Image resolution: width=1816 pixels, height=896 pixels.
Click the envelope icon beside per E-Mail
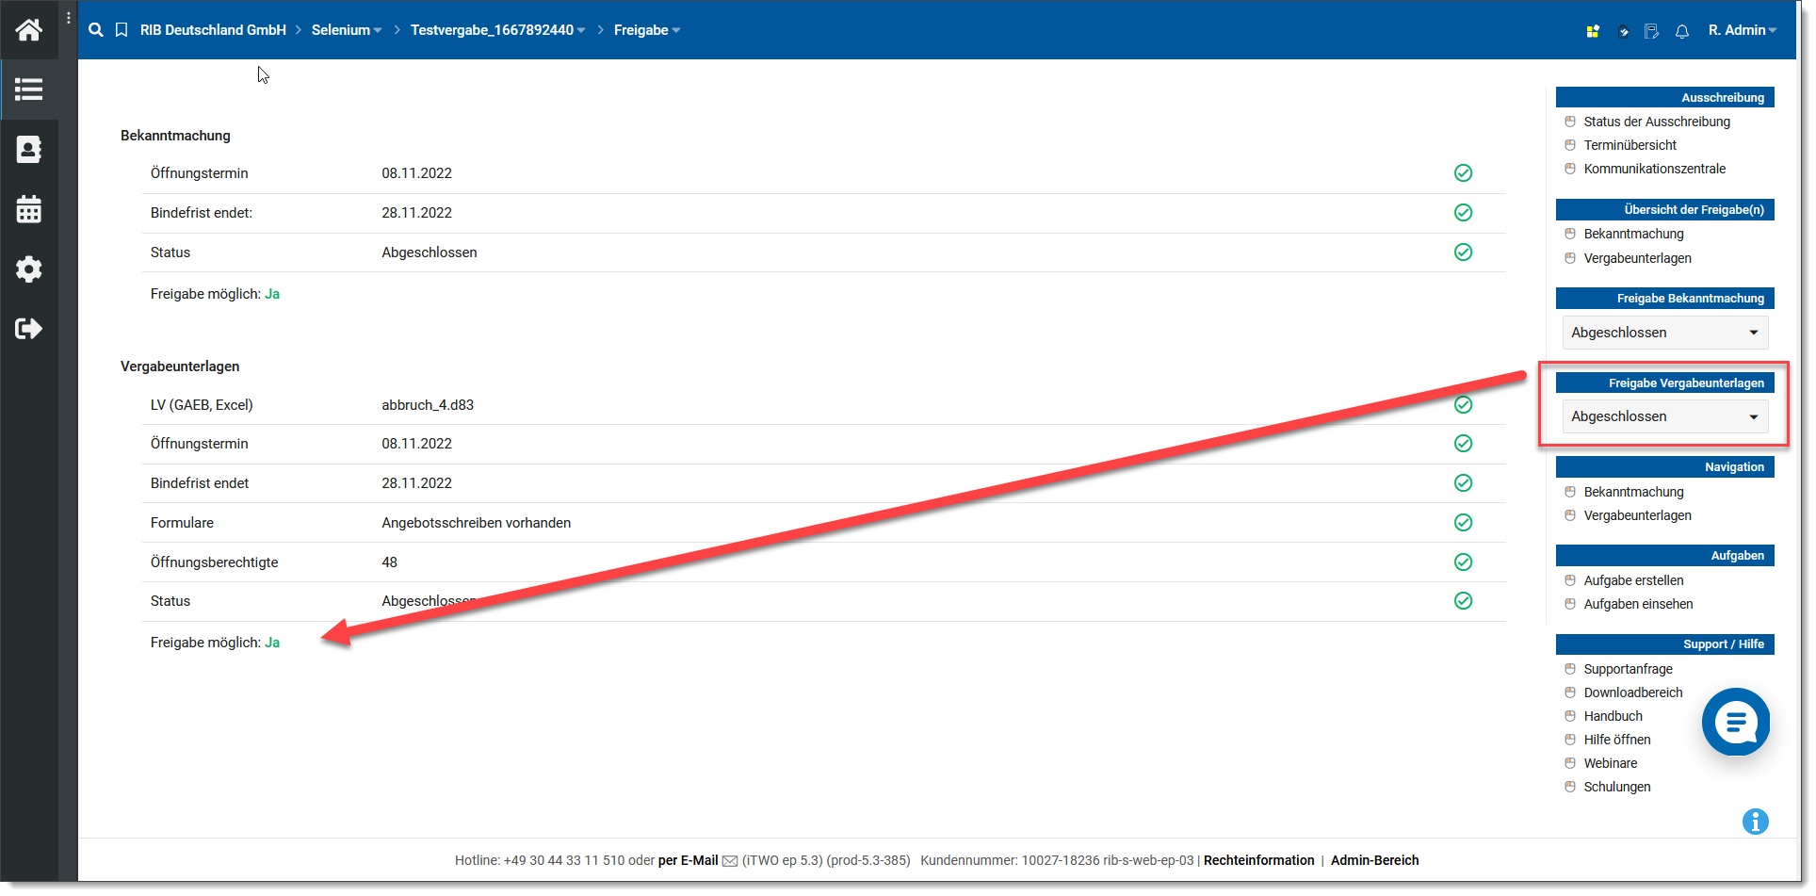tap(730, 861)
